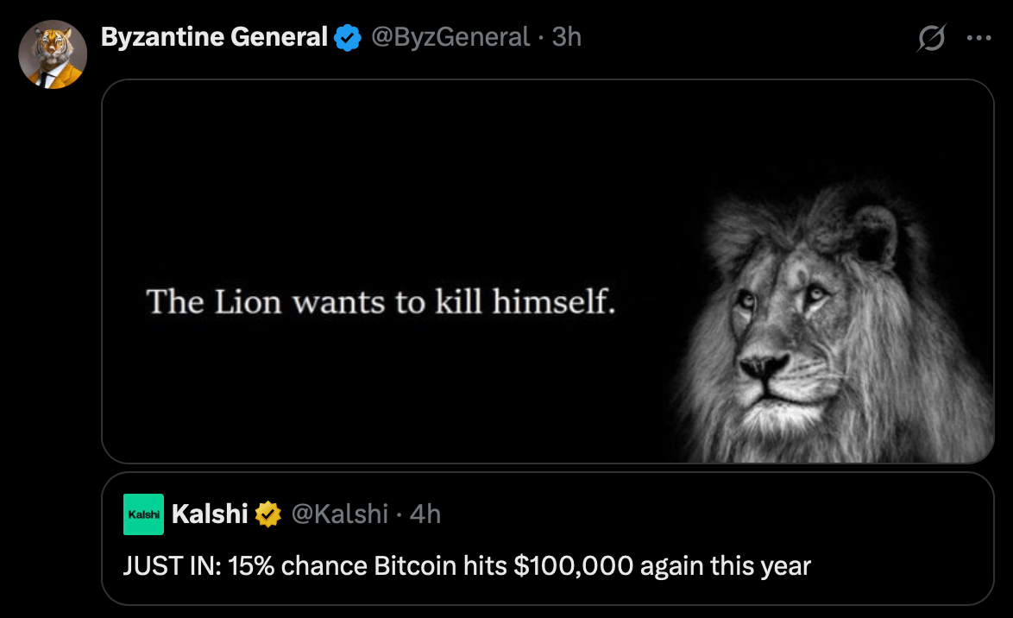The image size is (1013, 618).
Task: Click the @ByzGeneral handle
Action: pyautogui.click(x=450, y=37)
